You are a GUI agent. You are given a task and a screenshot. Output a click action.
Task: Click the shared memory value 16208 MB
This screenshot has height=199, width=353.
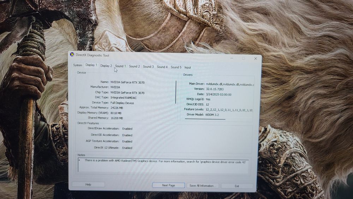(116, 118)
